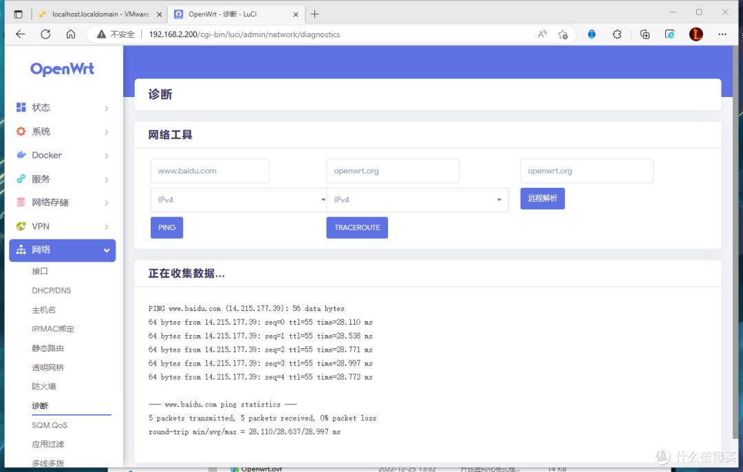The image size is (743, 472).
Task: Click the www.baidu.com input field
Action: [209, 171]
